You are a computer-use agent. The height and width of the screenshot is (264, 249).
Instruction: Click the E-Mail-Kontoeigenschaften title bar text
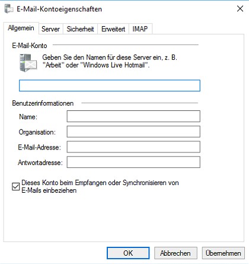point(59,9)
